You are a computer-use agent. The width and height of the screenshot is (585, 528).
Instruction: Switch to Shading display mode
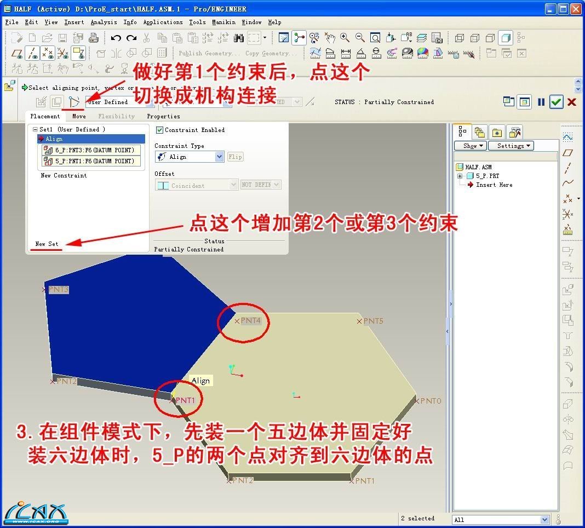coord(506,38)
